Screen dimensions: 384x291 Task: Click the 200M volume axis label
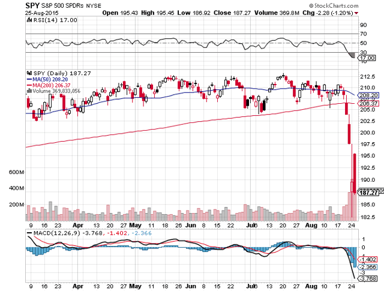click(x=16, y=204)
